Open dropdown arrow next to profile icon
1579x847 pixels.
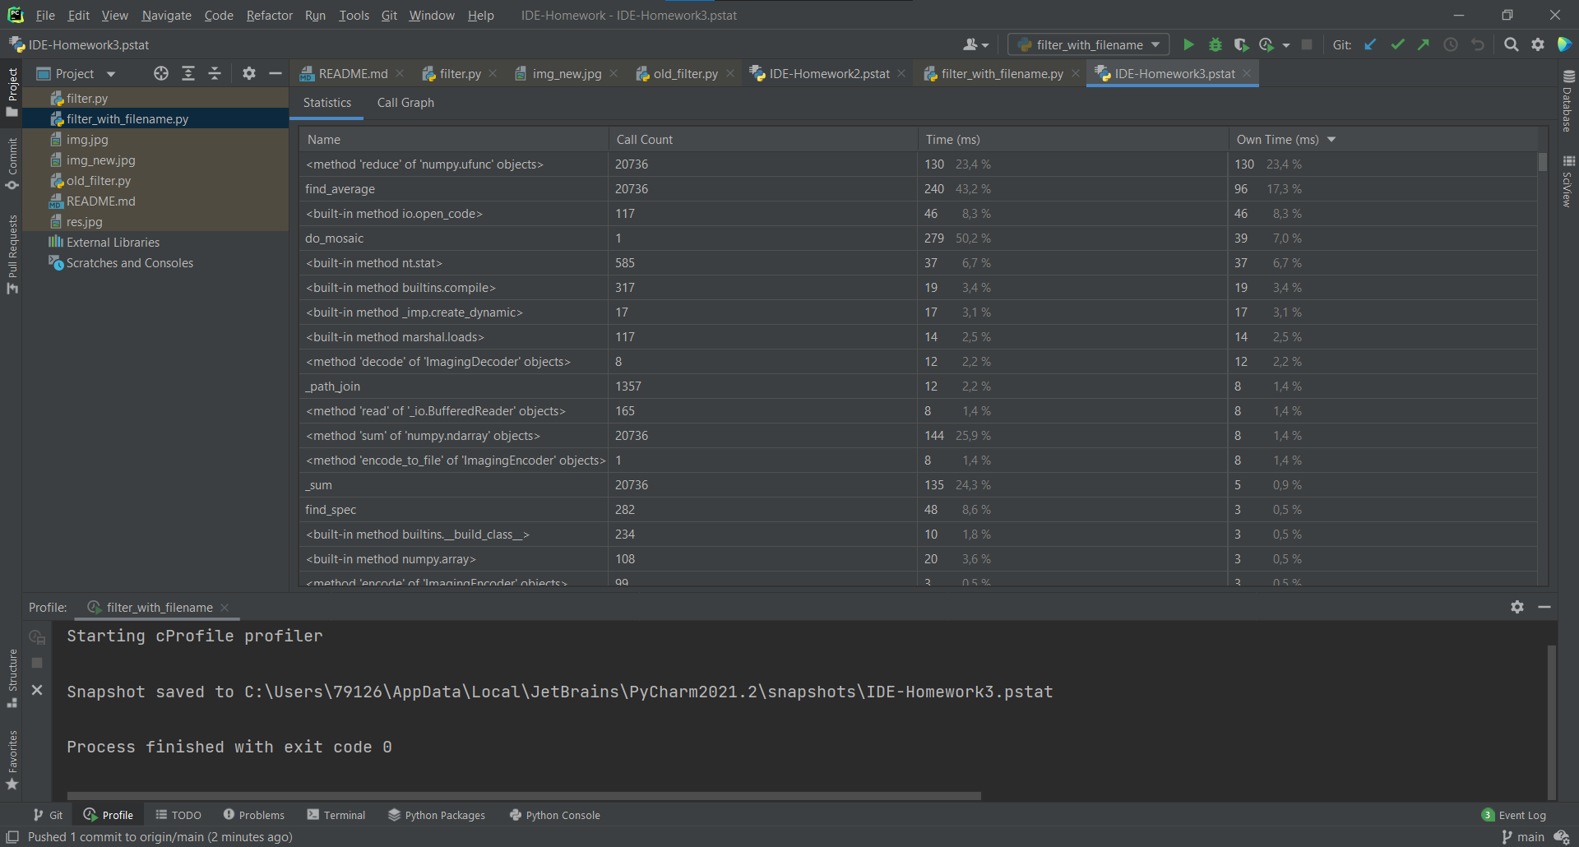tap(1286, 45)
